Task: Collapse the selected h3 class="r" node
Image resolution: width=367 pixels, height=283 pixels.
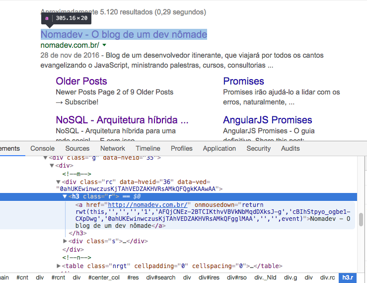Action: [x=65, y=196]
